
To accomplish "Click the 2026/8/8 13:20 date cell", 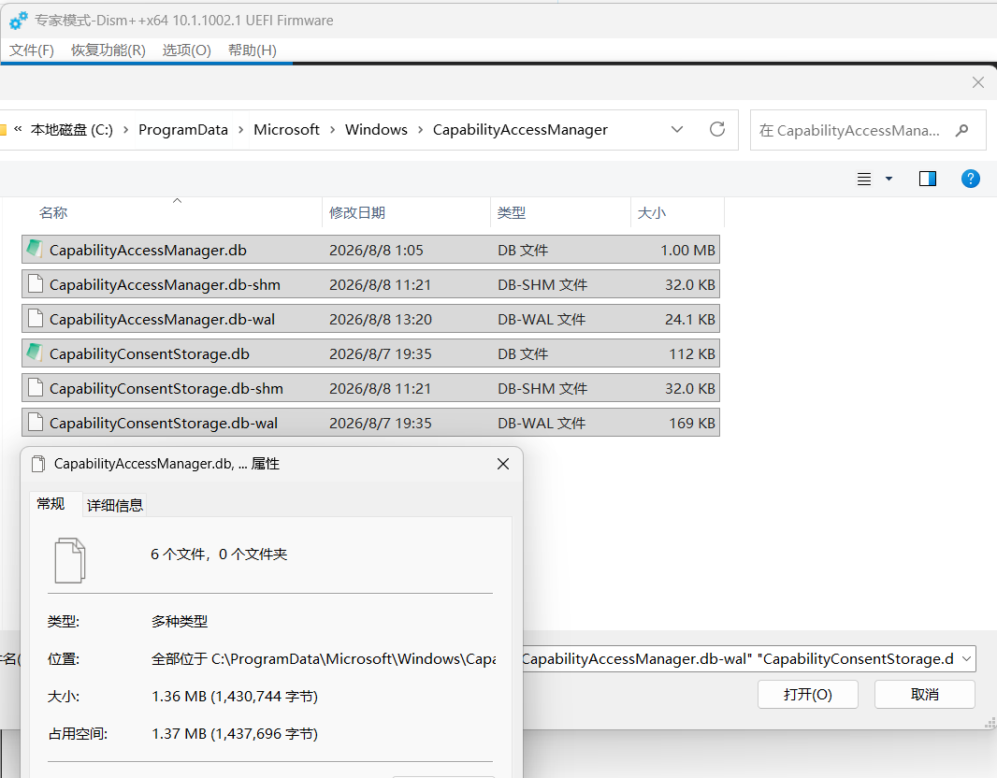I will (381, 320).
